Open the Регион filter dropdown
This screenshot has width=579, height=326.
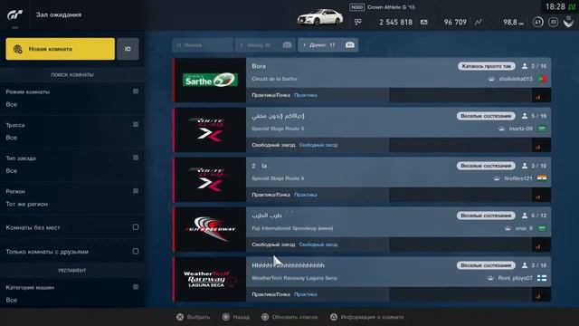pyautogui.click(x=72, y=197)
